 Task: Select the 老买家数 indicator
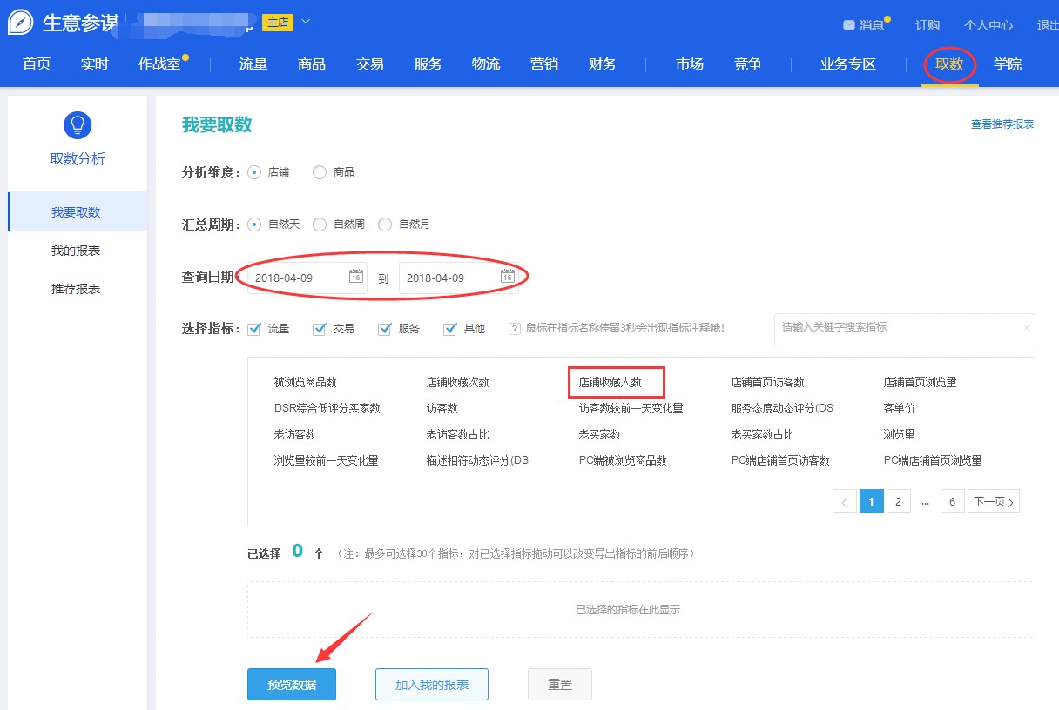point(600,434)
